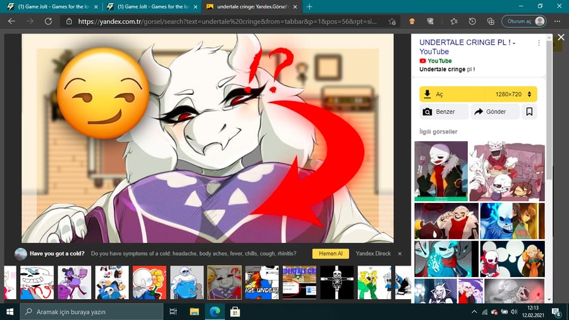Open Microsoft Store from the taskbar
Image resolution: width=569 pixels, height=320 pixels.
point(235,312)
